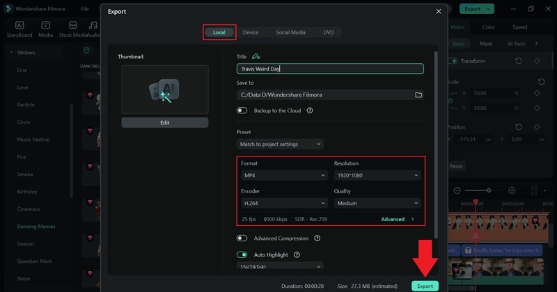Open Backup to the Cloud help icon

coord(310,111)
